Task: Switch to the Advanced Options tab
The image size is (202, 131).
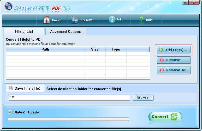Action: (66, 31)
